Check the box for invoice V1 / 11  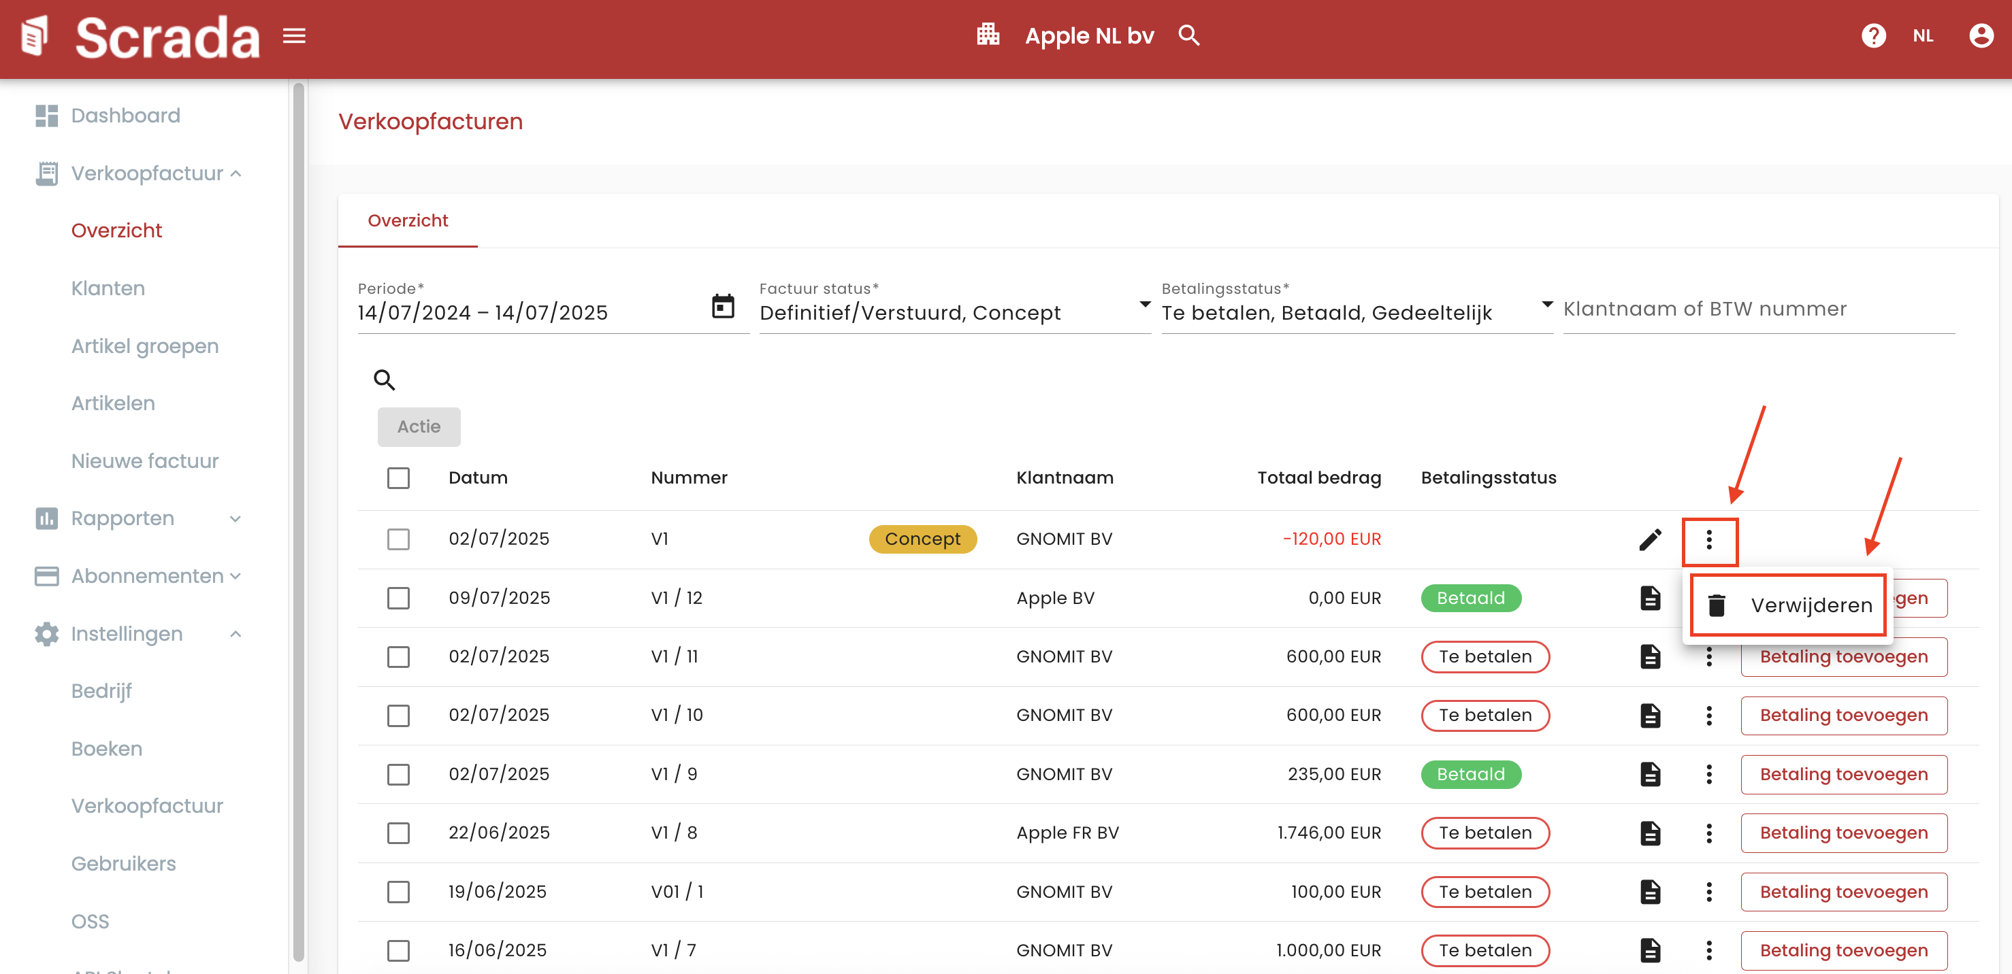398,657
